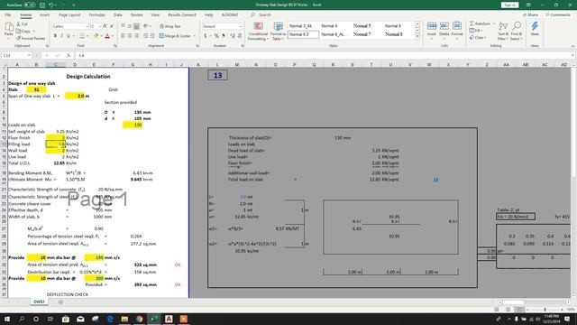
Task: Click the Find & Select magnifier icon
Action: (517, 26)
